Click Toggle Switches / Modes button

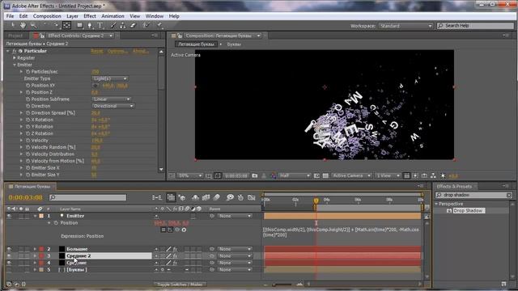[180, 285]
